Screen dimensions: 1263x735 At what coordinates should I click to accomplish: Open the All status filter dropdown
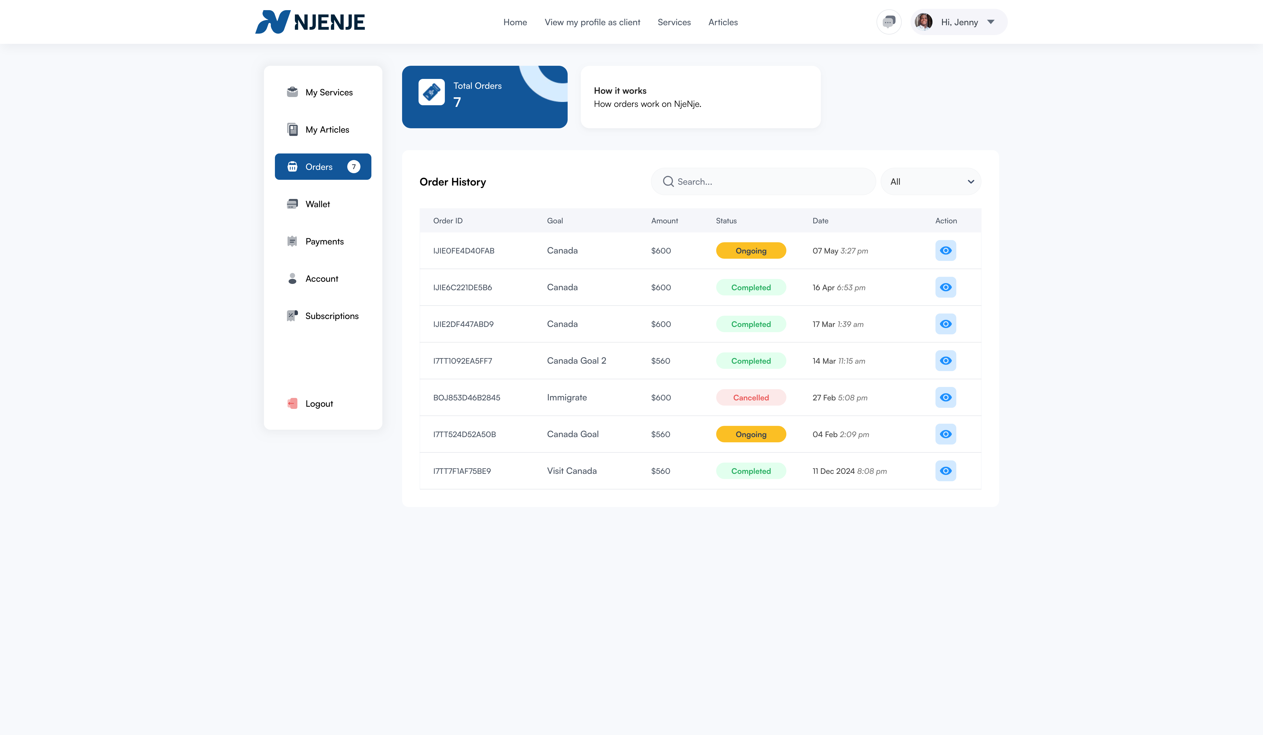coord(931,181)
